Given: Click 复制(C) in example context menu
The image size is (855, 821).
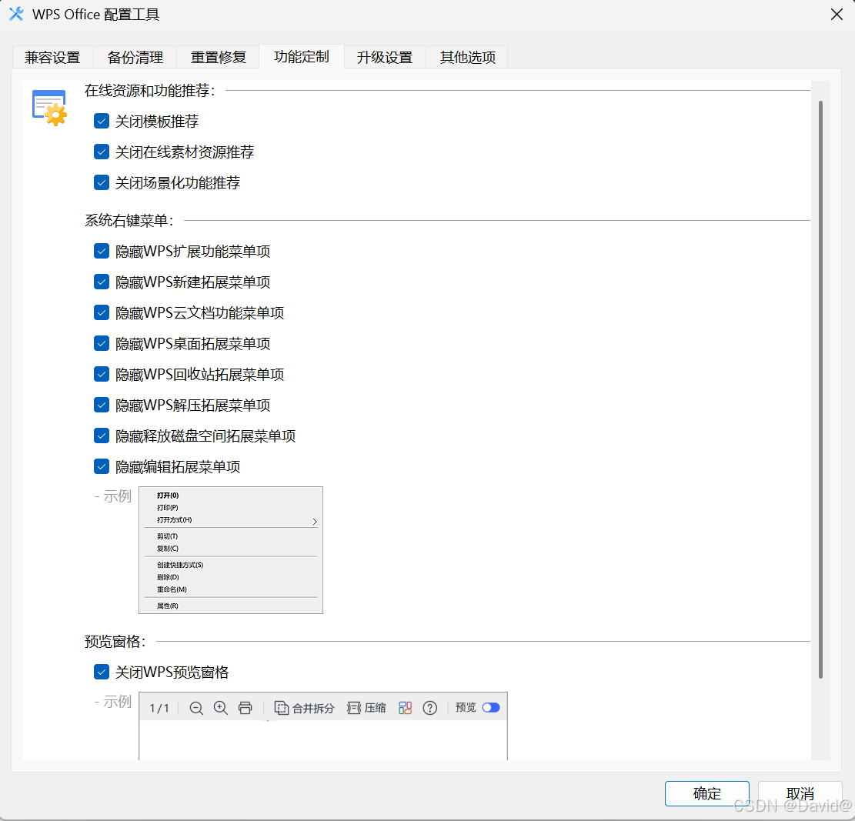Looking at the screenshot, I should coord(168,549).
